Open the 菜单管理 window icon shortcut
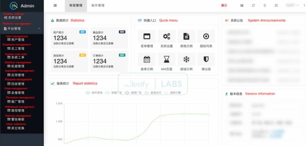This screenshot has width=306, height=146. pos(147,36)
